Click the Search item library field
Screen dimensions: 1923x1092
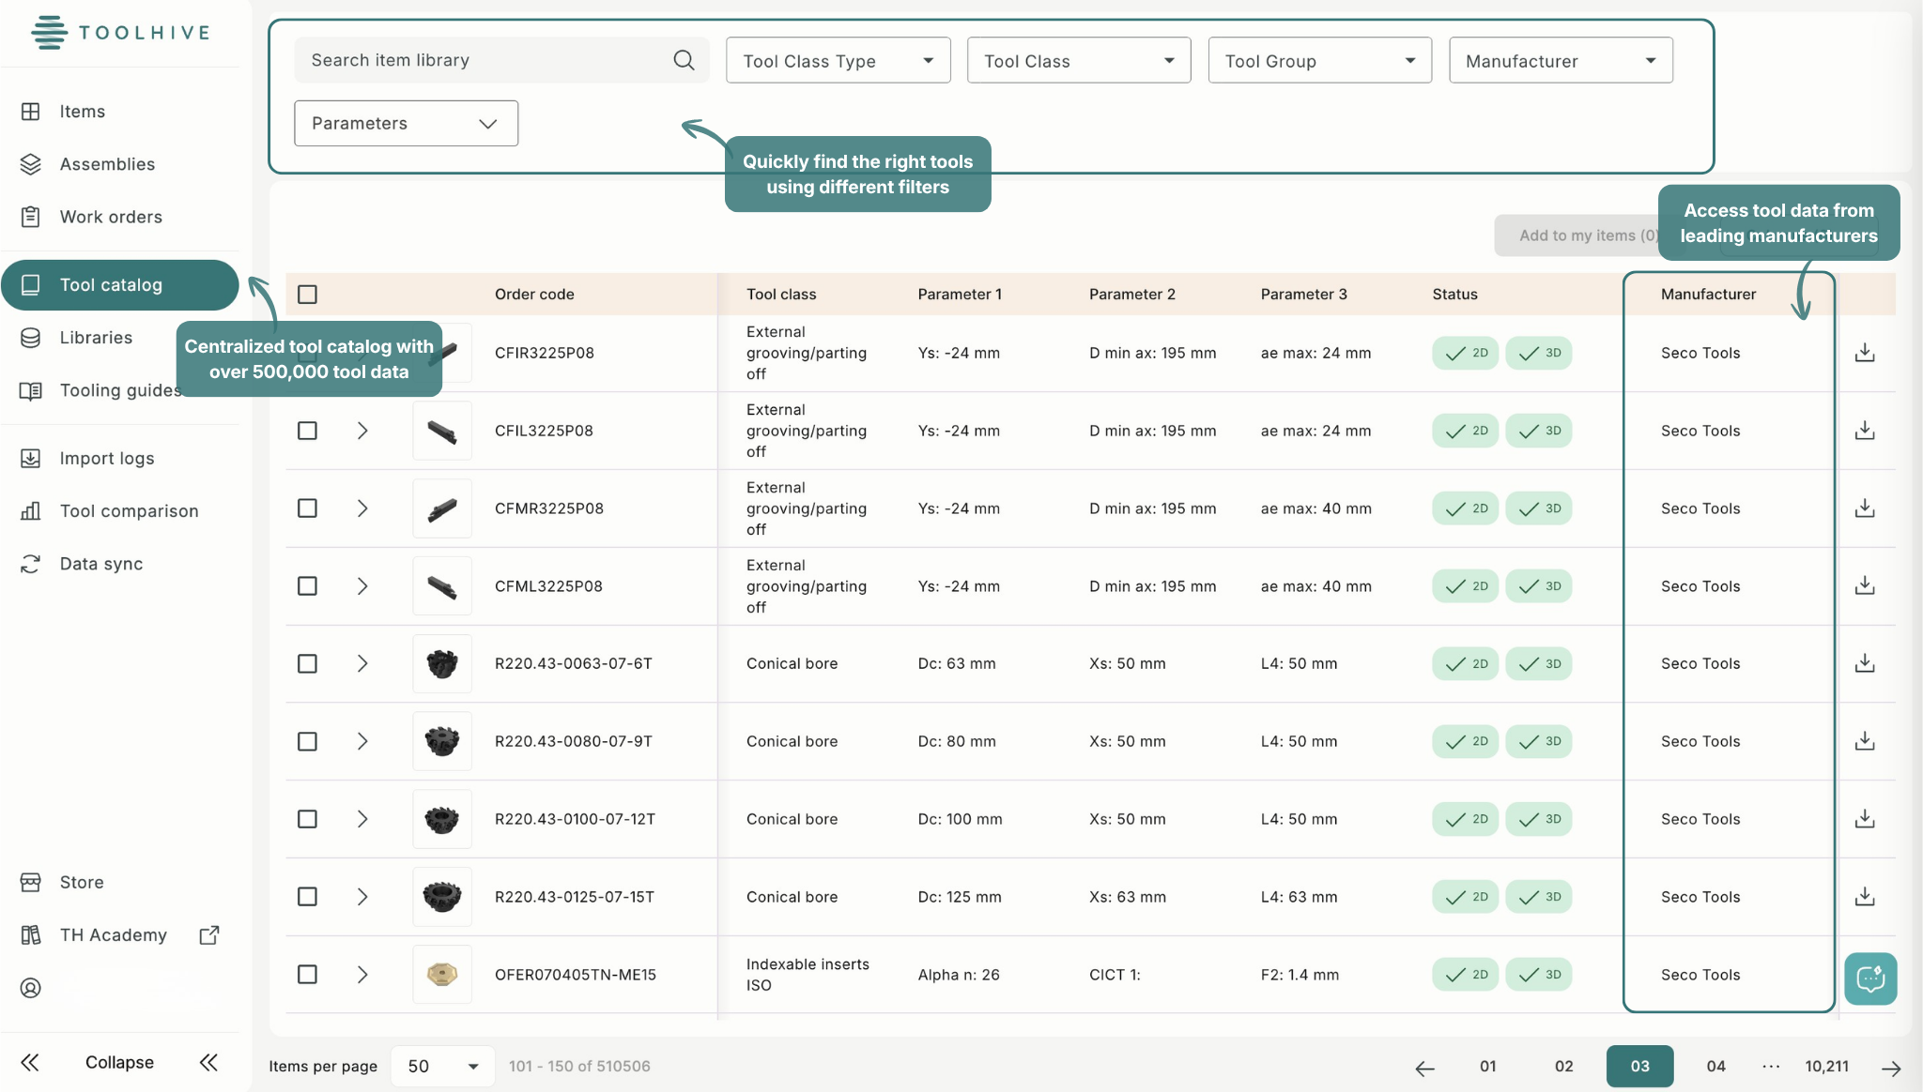click(501, 60)
